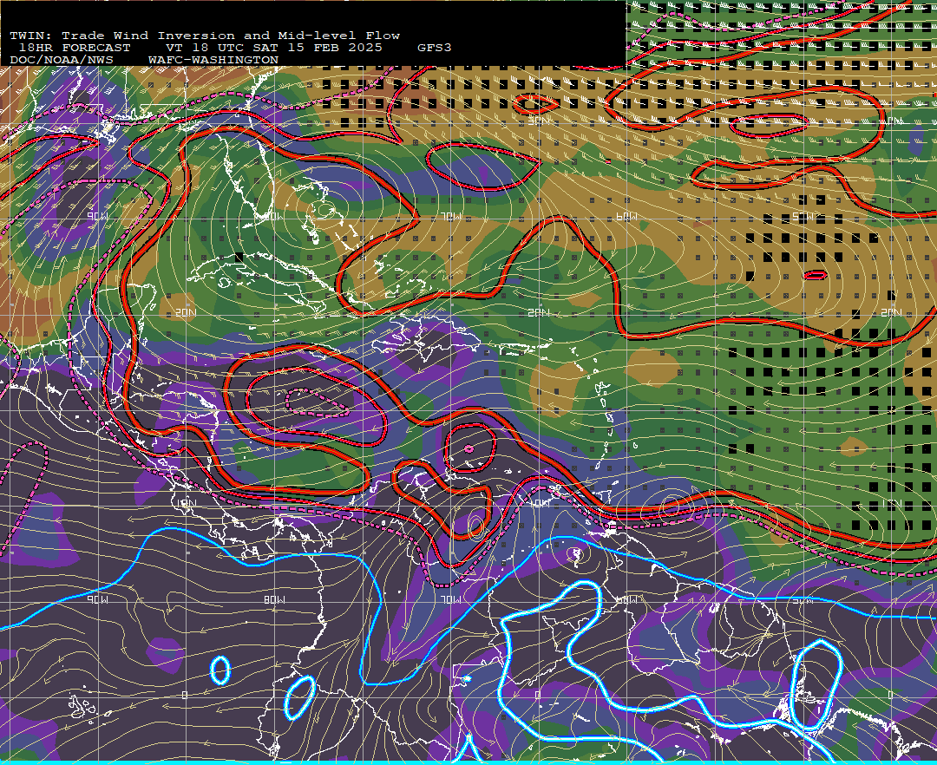The height and width of the screenshot is (765, 937).
Task: Click the 20N label on the 45W line
Action: coord(891,312)
